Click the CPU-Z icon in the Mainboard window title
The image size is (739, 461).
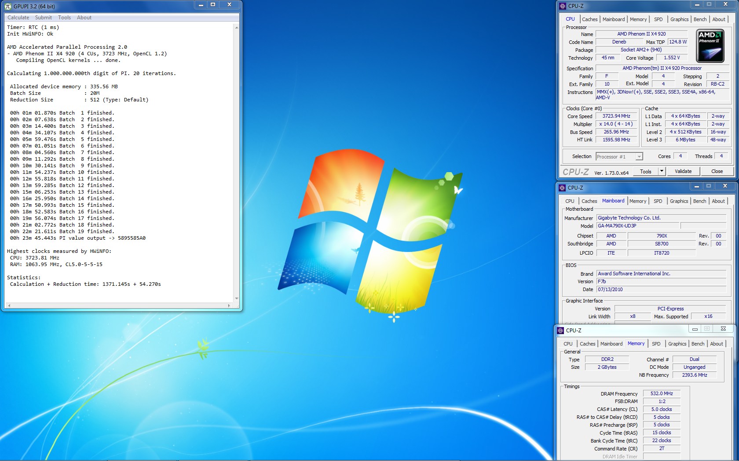562,188
